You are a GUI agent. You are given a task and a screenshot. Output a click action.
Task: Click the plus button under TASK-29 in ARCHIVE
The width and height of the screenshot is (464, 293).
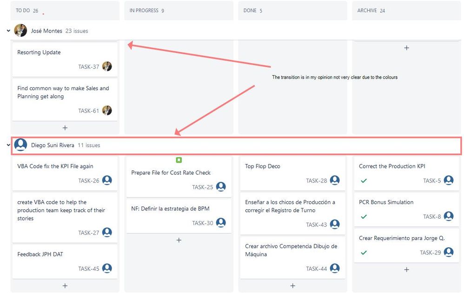pyautogui.click(x=406, y=269)
